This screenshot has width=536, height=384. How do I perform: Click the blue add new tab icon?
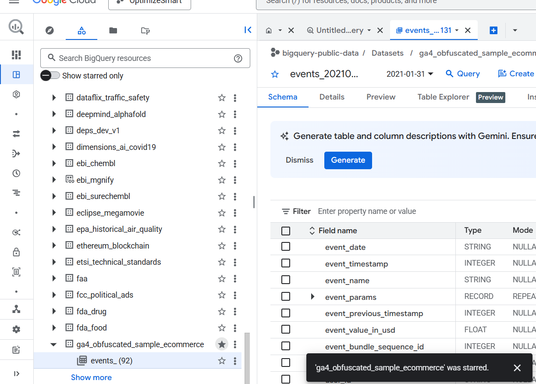(493, 30)
